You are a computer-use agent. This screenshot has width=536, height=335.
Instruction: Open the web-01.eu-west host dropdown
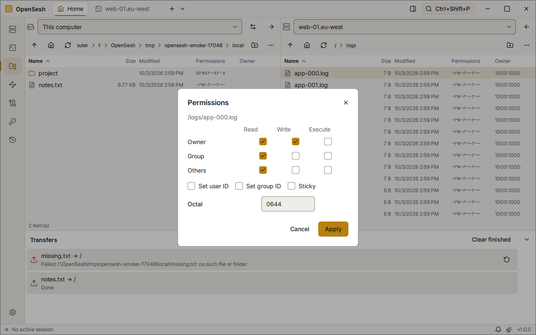click(405, 27)
